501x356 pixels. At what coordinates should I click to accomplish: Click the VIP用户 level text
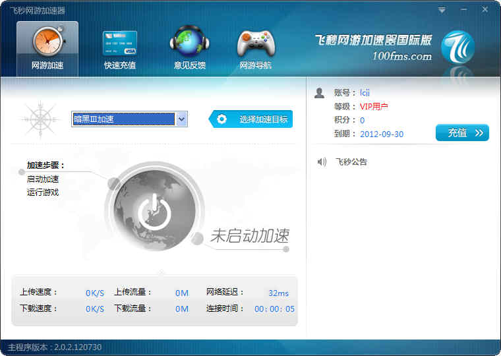click(374, 106)
